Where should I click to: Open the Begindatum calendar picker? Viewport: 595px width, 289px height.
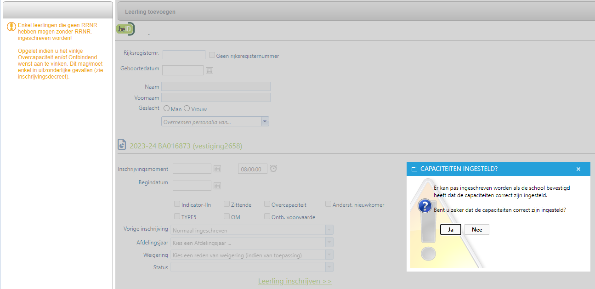point(217,186)
